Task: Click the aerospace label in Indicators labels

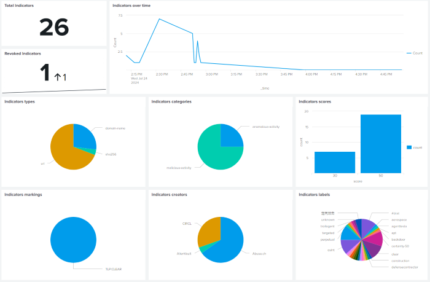Action: pos(399,220)
